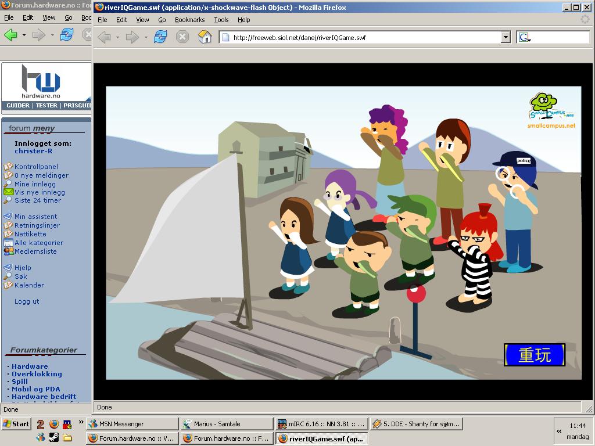Open Medlemsliste link

point(35,251)
